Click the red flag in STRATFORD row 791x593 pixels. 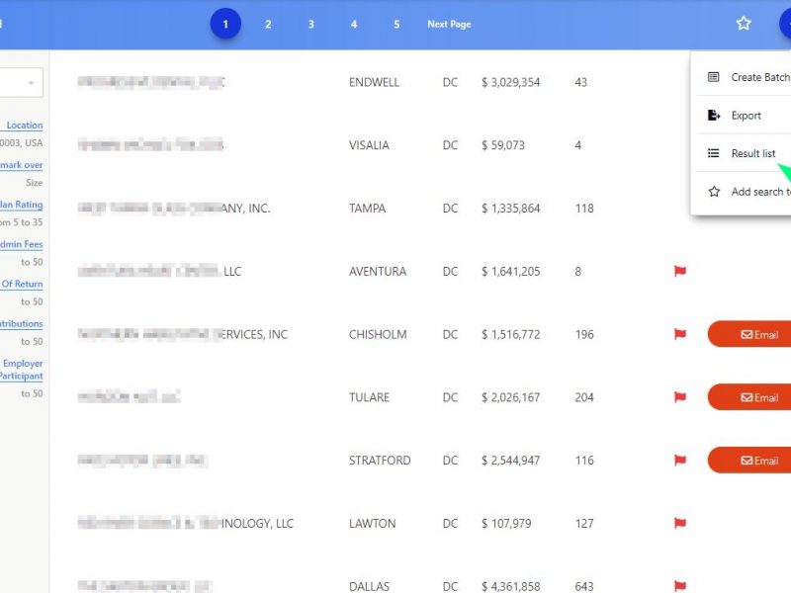tap(680, 461)
